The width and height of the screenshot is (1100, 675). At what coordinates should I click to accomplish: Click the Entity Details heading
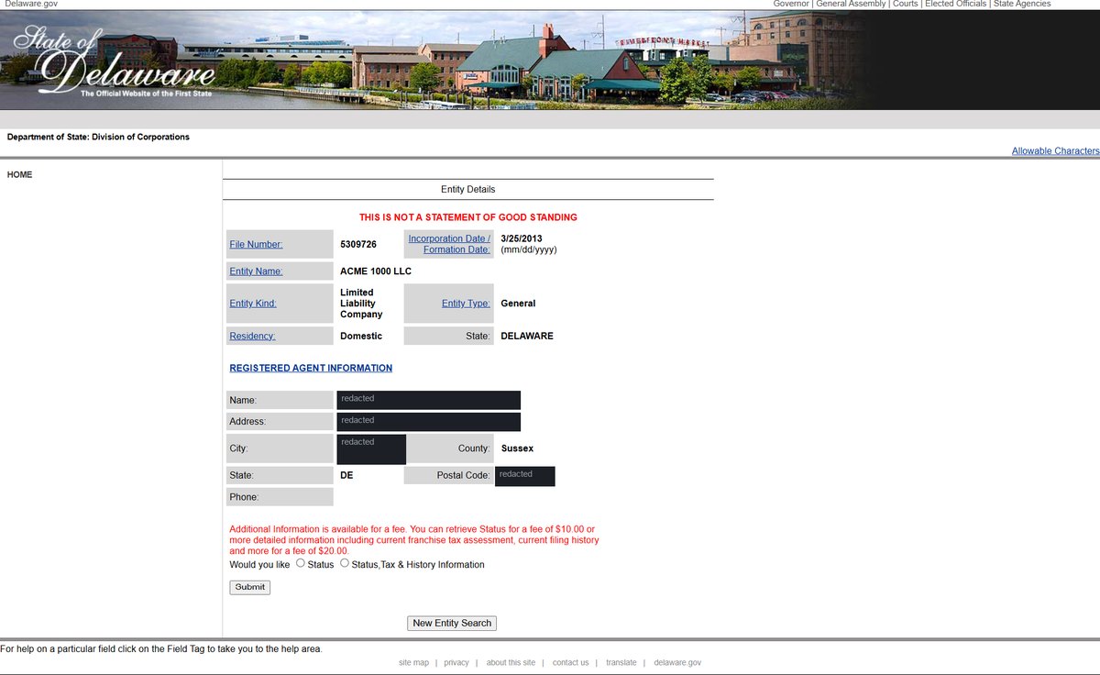(x=467, y=189)
